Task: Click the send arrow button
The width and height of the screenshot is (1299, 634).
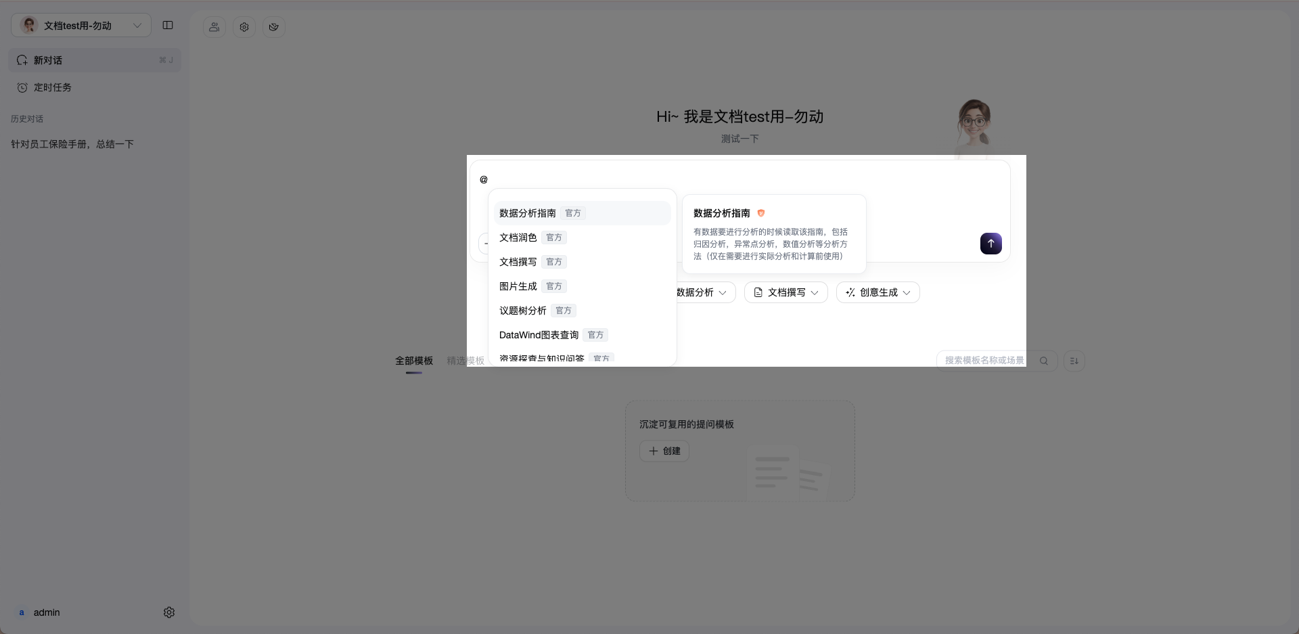Action: (991, 244)
